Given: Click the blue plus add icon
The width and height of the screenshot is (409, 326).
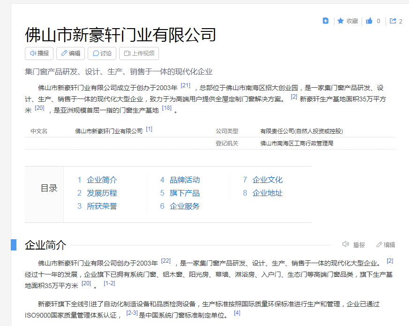Looking at the screenshot, I should tap(325, 21).
